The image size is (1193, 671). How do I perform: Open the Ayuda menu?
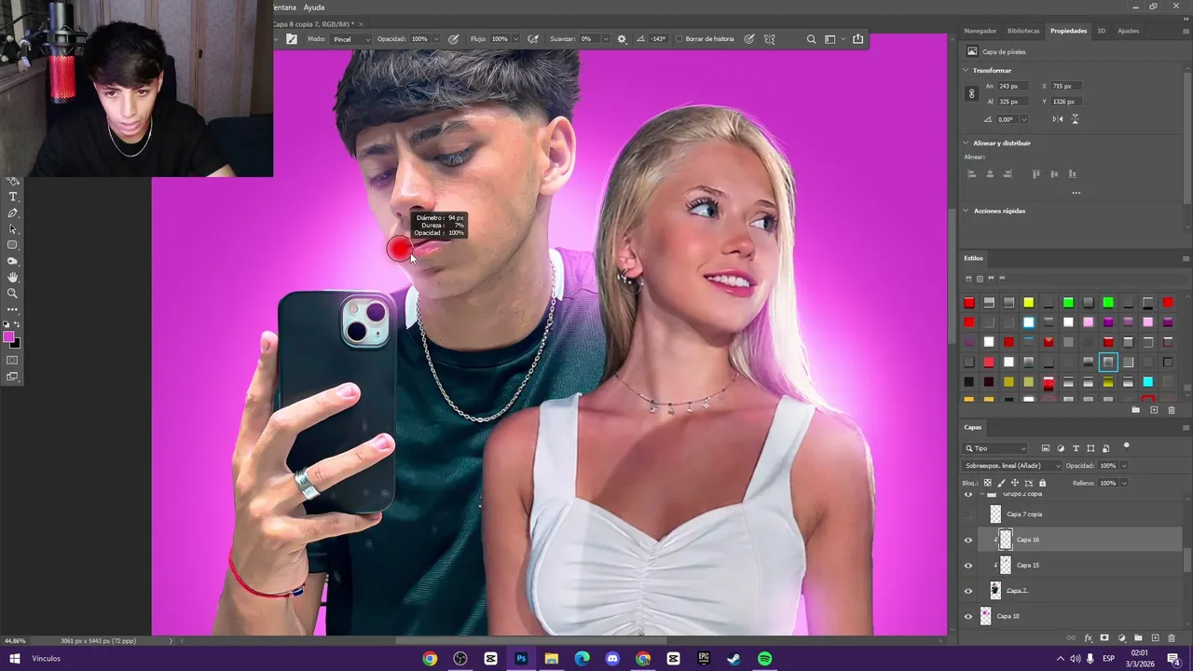point(314,7)
